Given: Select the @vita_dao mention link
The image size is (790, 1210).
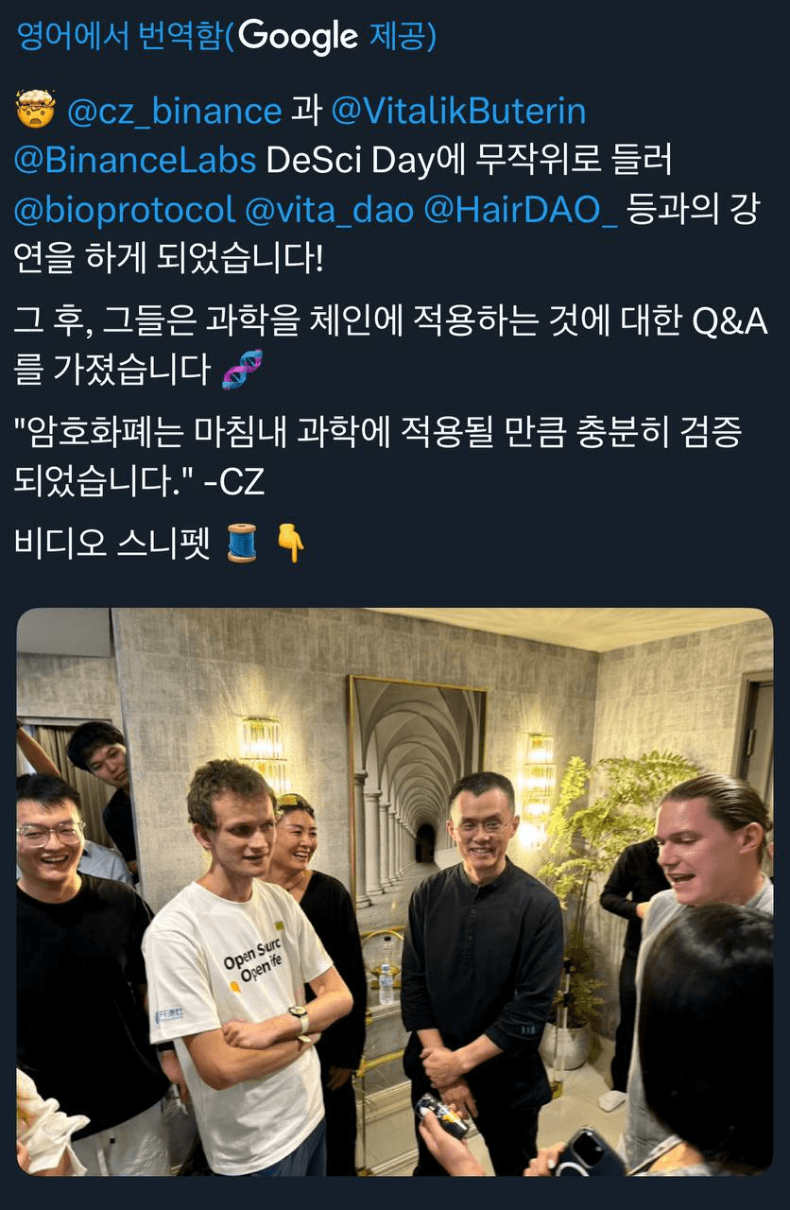Looking at the screenshot, I should point(329,209).
